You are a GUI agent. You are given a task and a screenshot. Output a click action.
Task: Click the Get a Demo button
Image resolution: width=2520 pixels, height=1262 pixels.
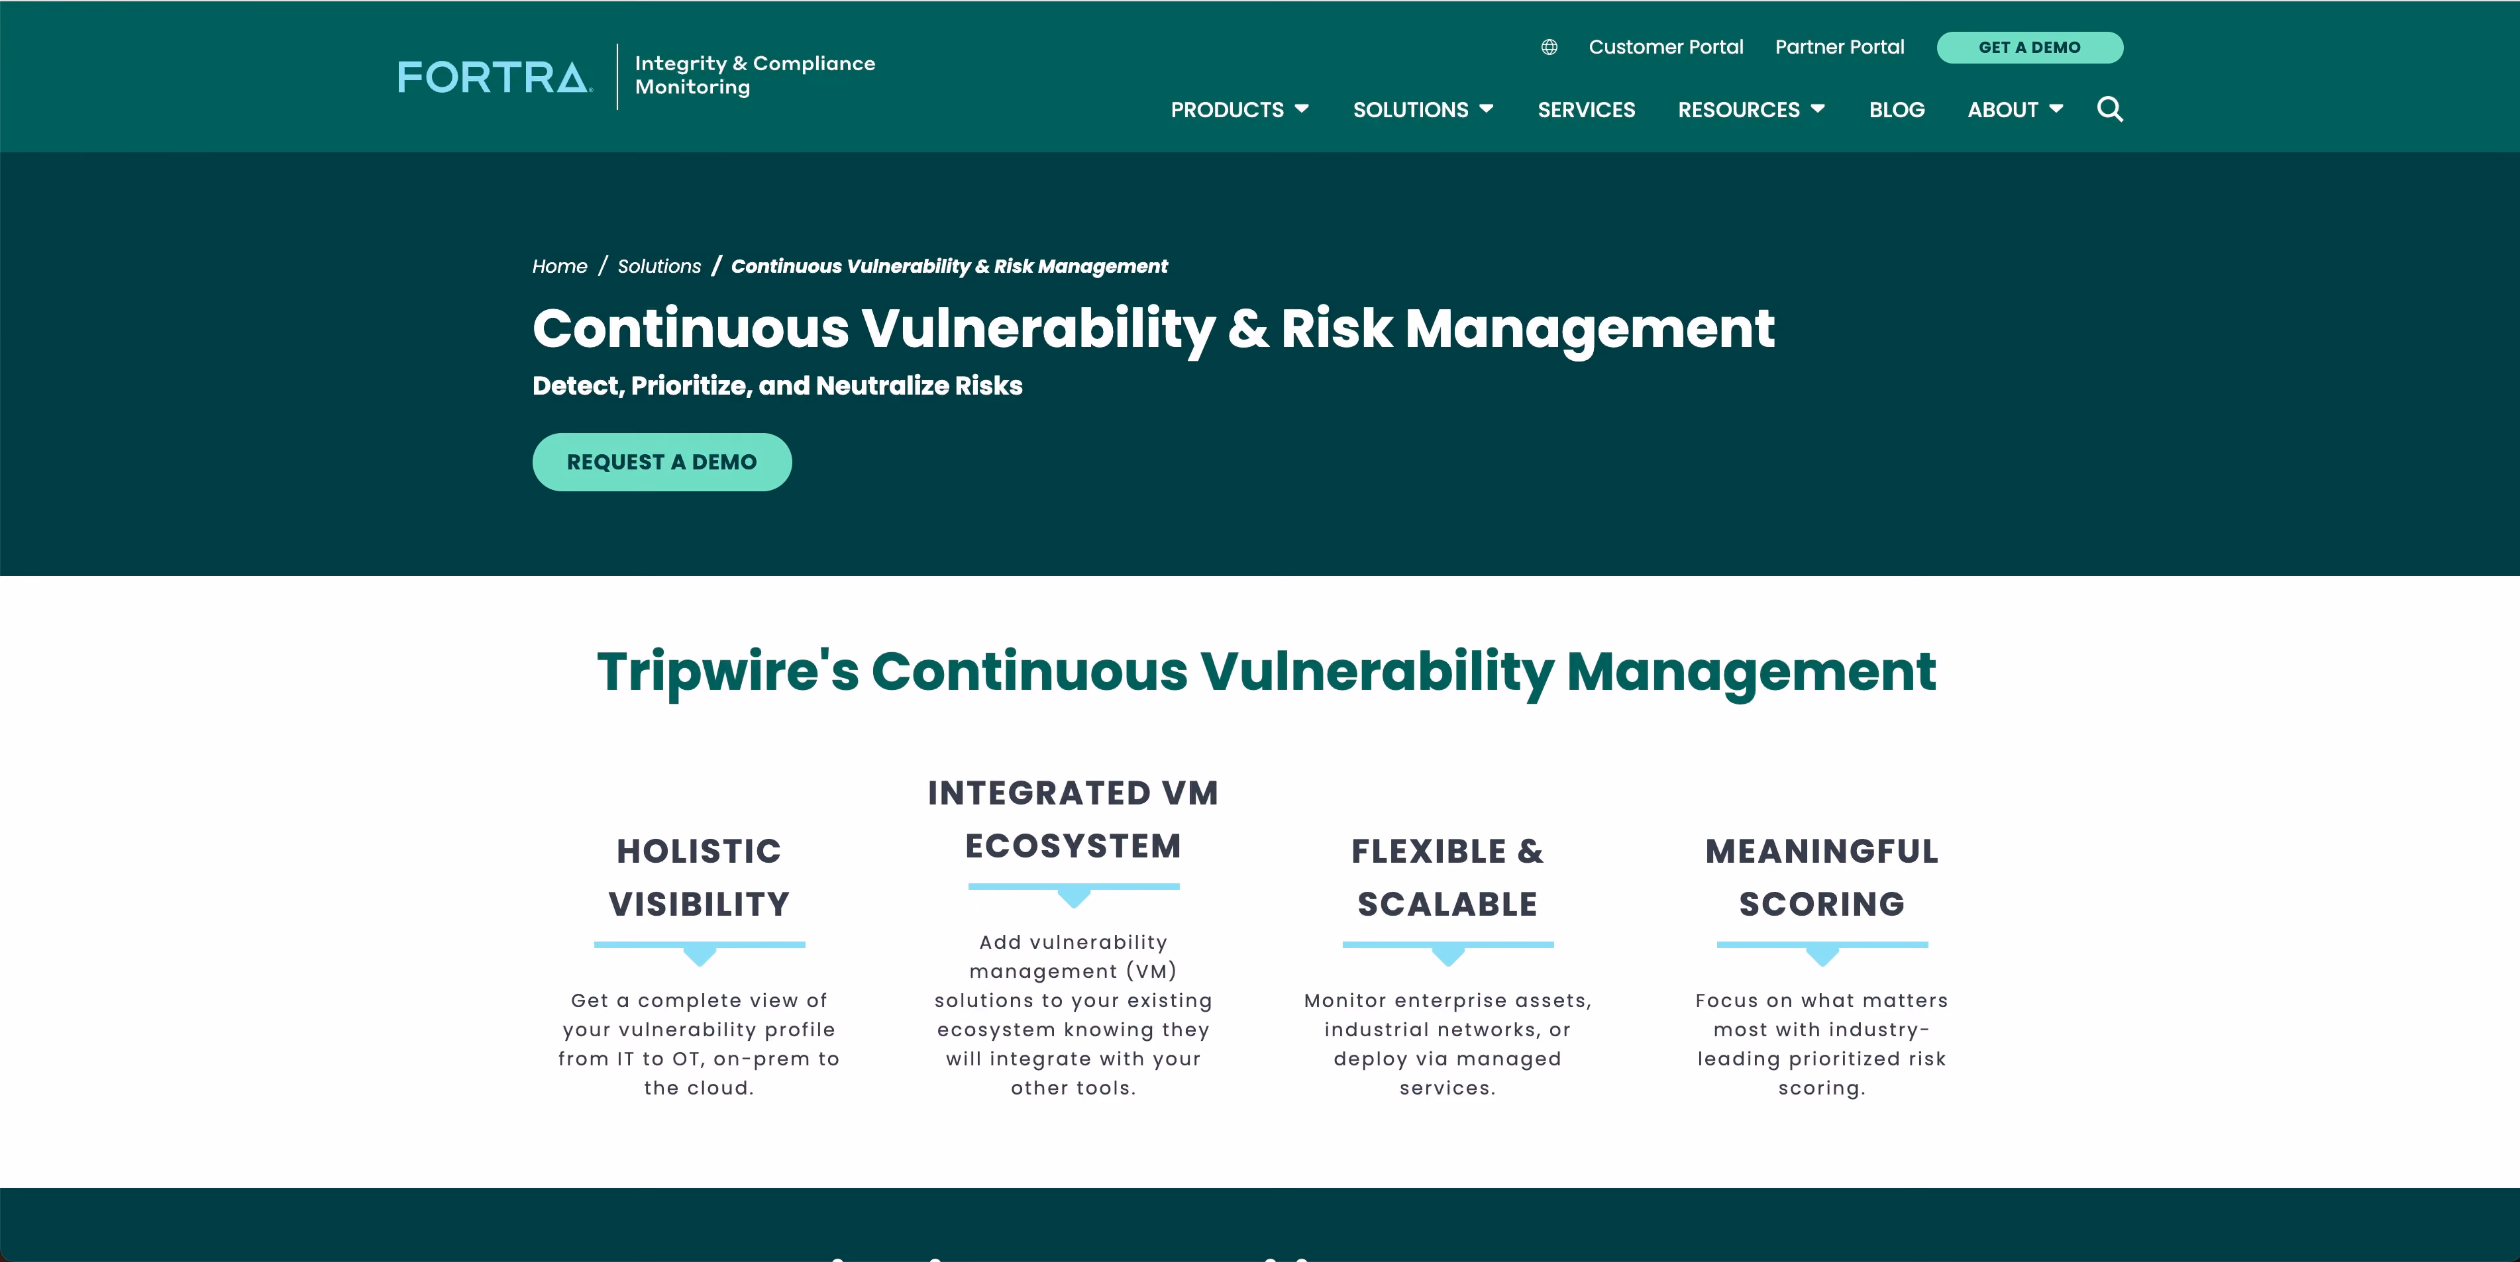[x=2029, y=48]
